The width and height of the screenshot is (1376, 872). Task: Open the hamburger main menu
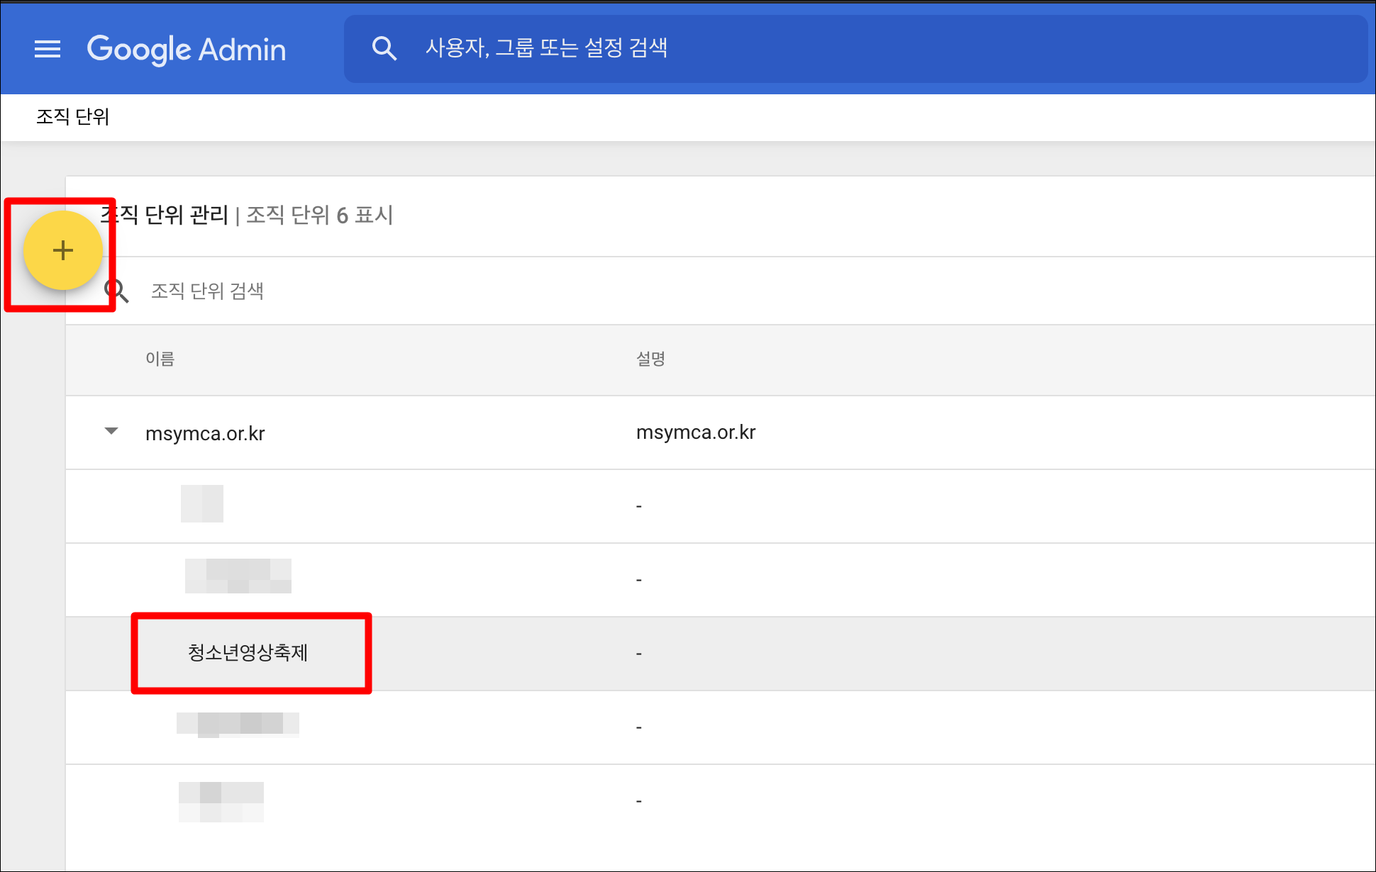pyautogui.click(x=48, y=49)
